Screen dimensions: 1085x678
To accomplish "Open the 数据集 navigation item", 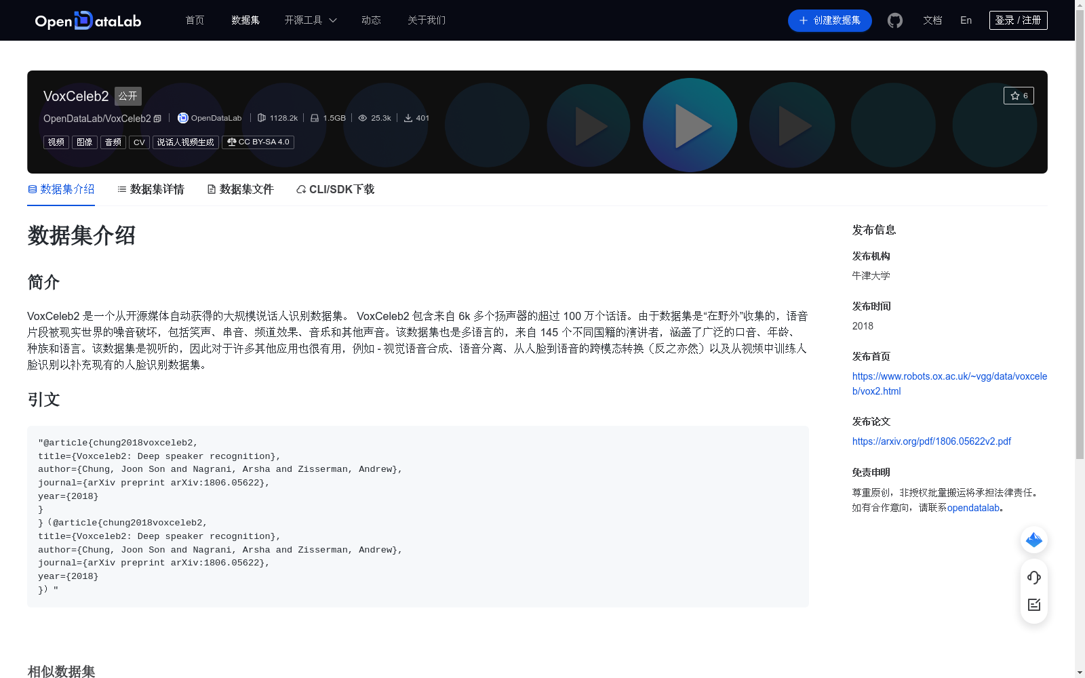I will tap(245, 20).
